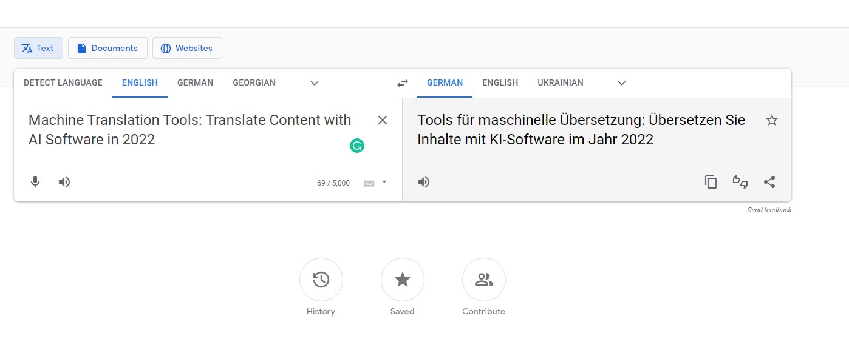Listen to the German translation

pyautogui.click(x=424, y=181)
